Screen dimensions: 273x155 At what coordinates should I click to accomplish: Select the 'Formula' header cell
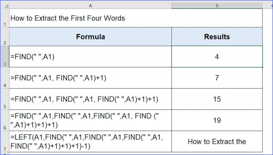pos(90,37)
